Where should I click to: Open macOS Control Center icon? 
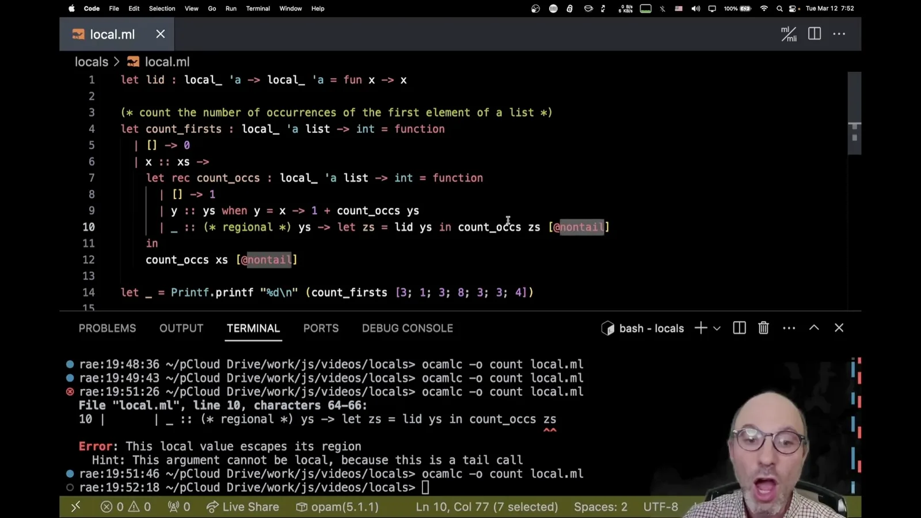(793, 9)
